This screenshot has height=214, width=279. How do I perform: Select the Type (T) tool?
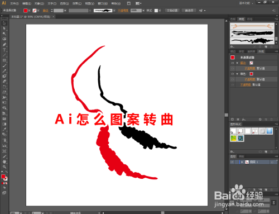point(4,50)
